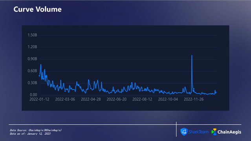Click the SharkTeam brand name text

pyautogui.click(x=198, y=132)
